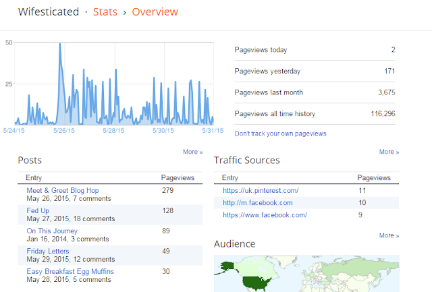The height and width of the screenshot is (292, 432).
Task: Open the On This Journey post
Action: [52, 231]
